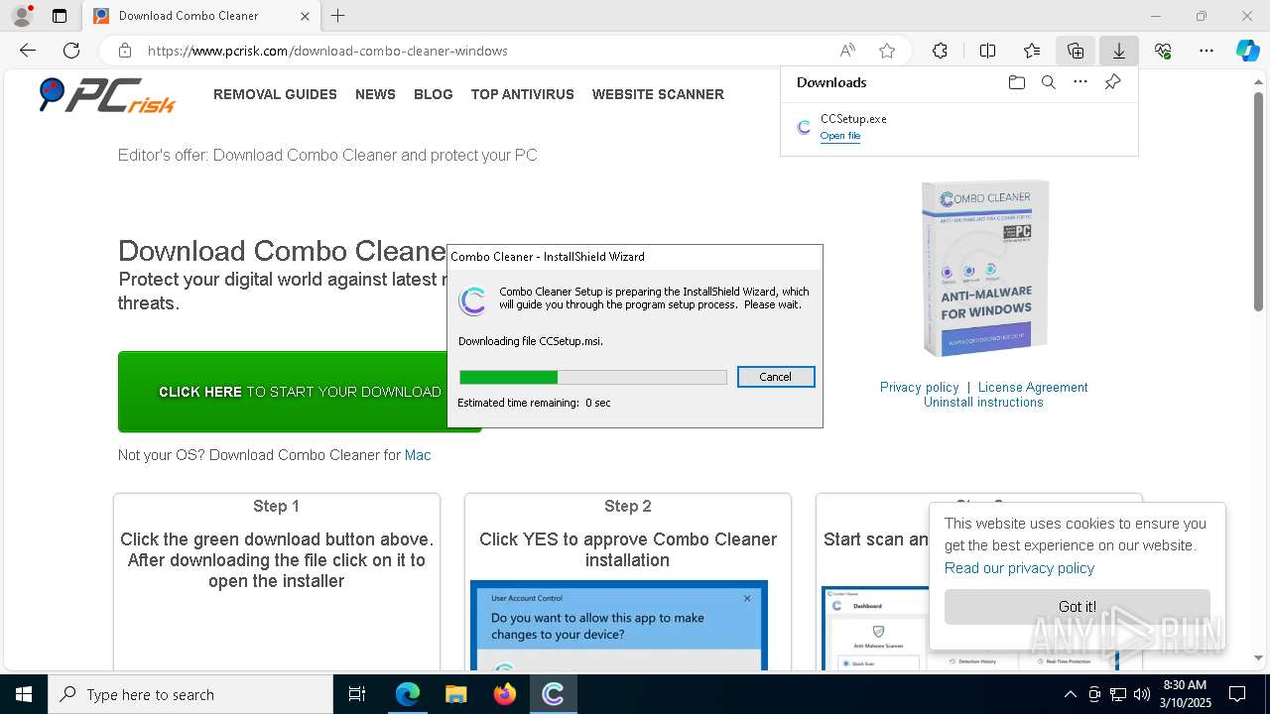Open Privacy policy link
Screen dimensions: 1270x714
(920, 387)
